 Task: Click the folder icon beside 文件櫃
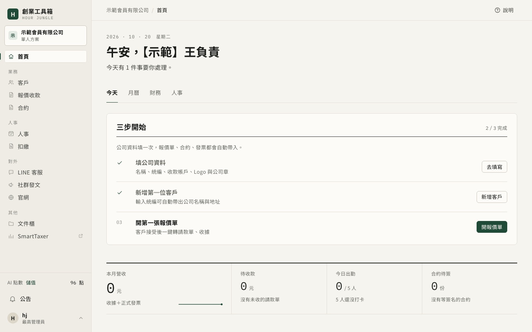pos(11,224)
